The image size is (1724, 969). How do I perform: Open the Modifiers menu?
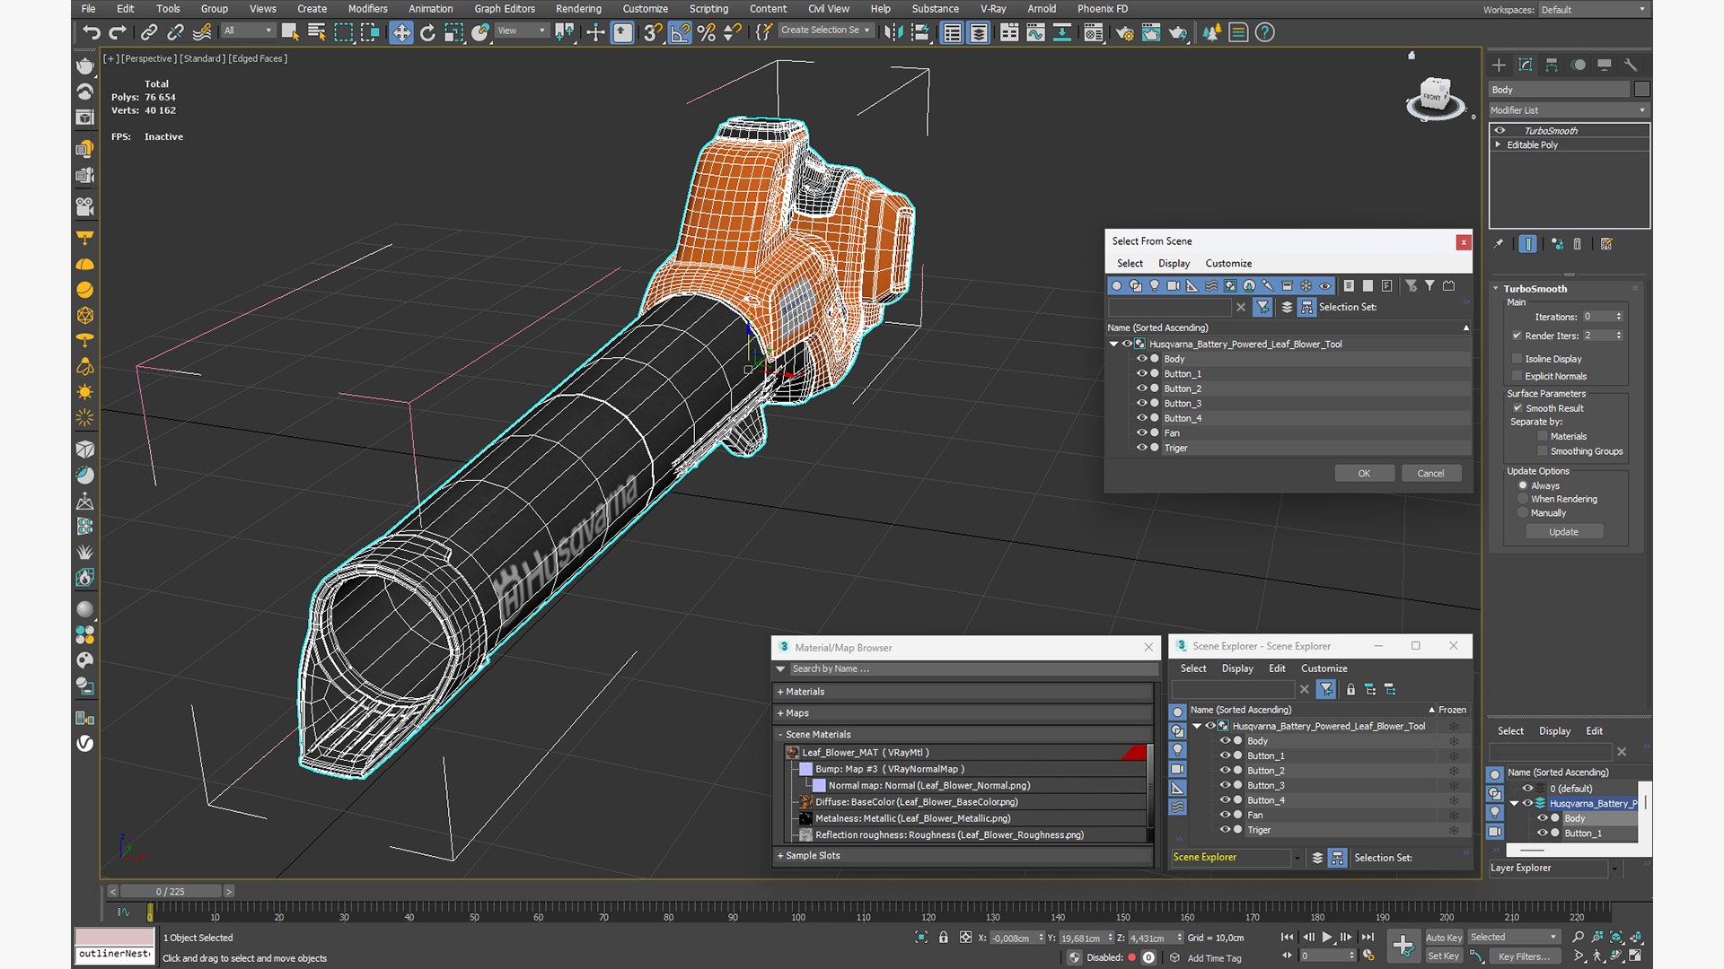368,9
